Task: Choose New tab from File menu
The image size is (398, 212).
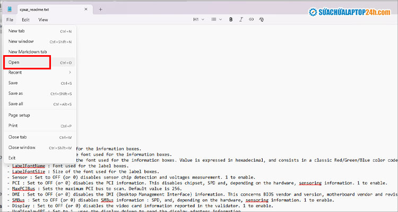Action: click(40, 31)
